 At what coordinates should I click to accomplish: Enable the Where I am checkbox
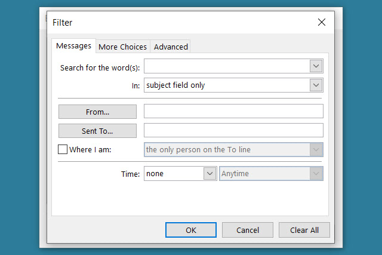pos(63,150)
